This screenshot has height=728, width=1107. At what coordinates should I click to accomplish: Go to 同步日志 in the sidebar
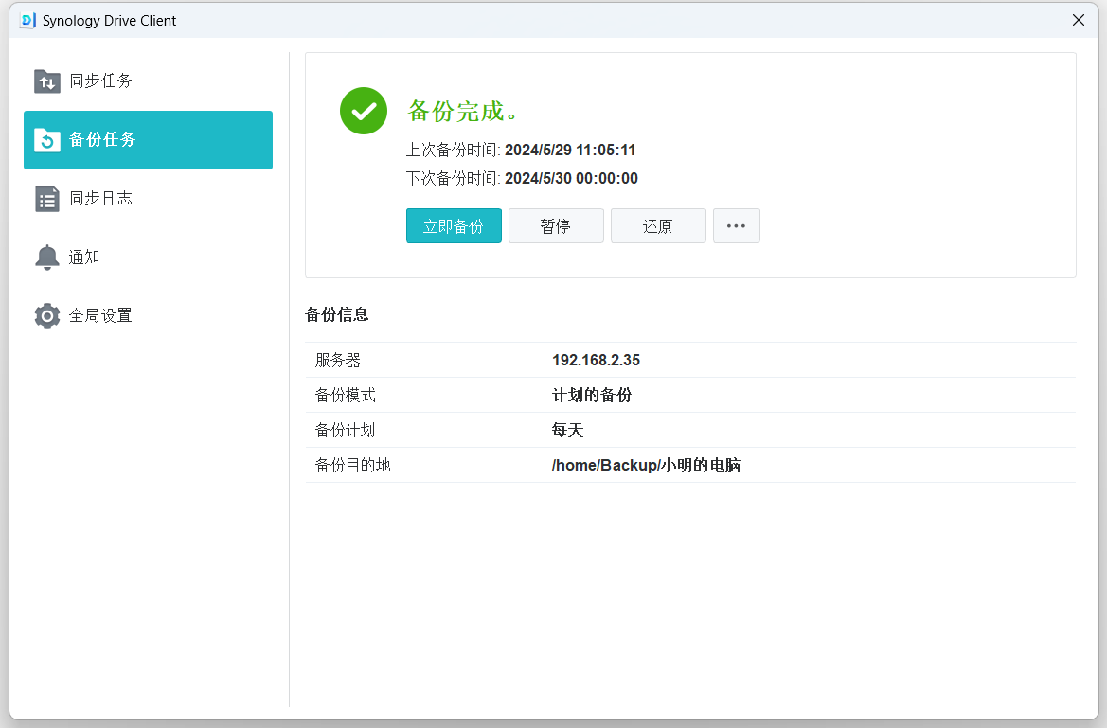[100, 199]
